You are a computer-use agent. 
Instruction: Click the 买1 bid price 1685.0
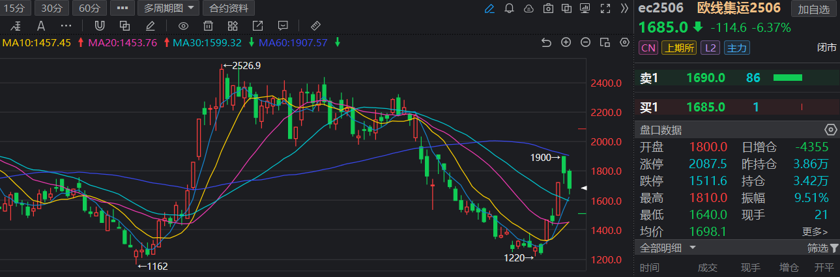point(706,107)
